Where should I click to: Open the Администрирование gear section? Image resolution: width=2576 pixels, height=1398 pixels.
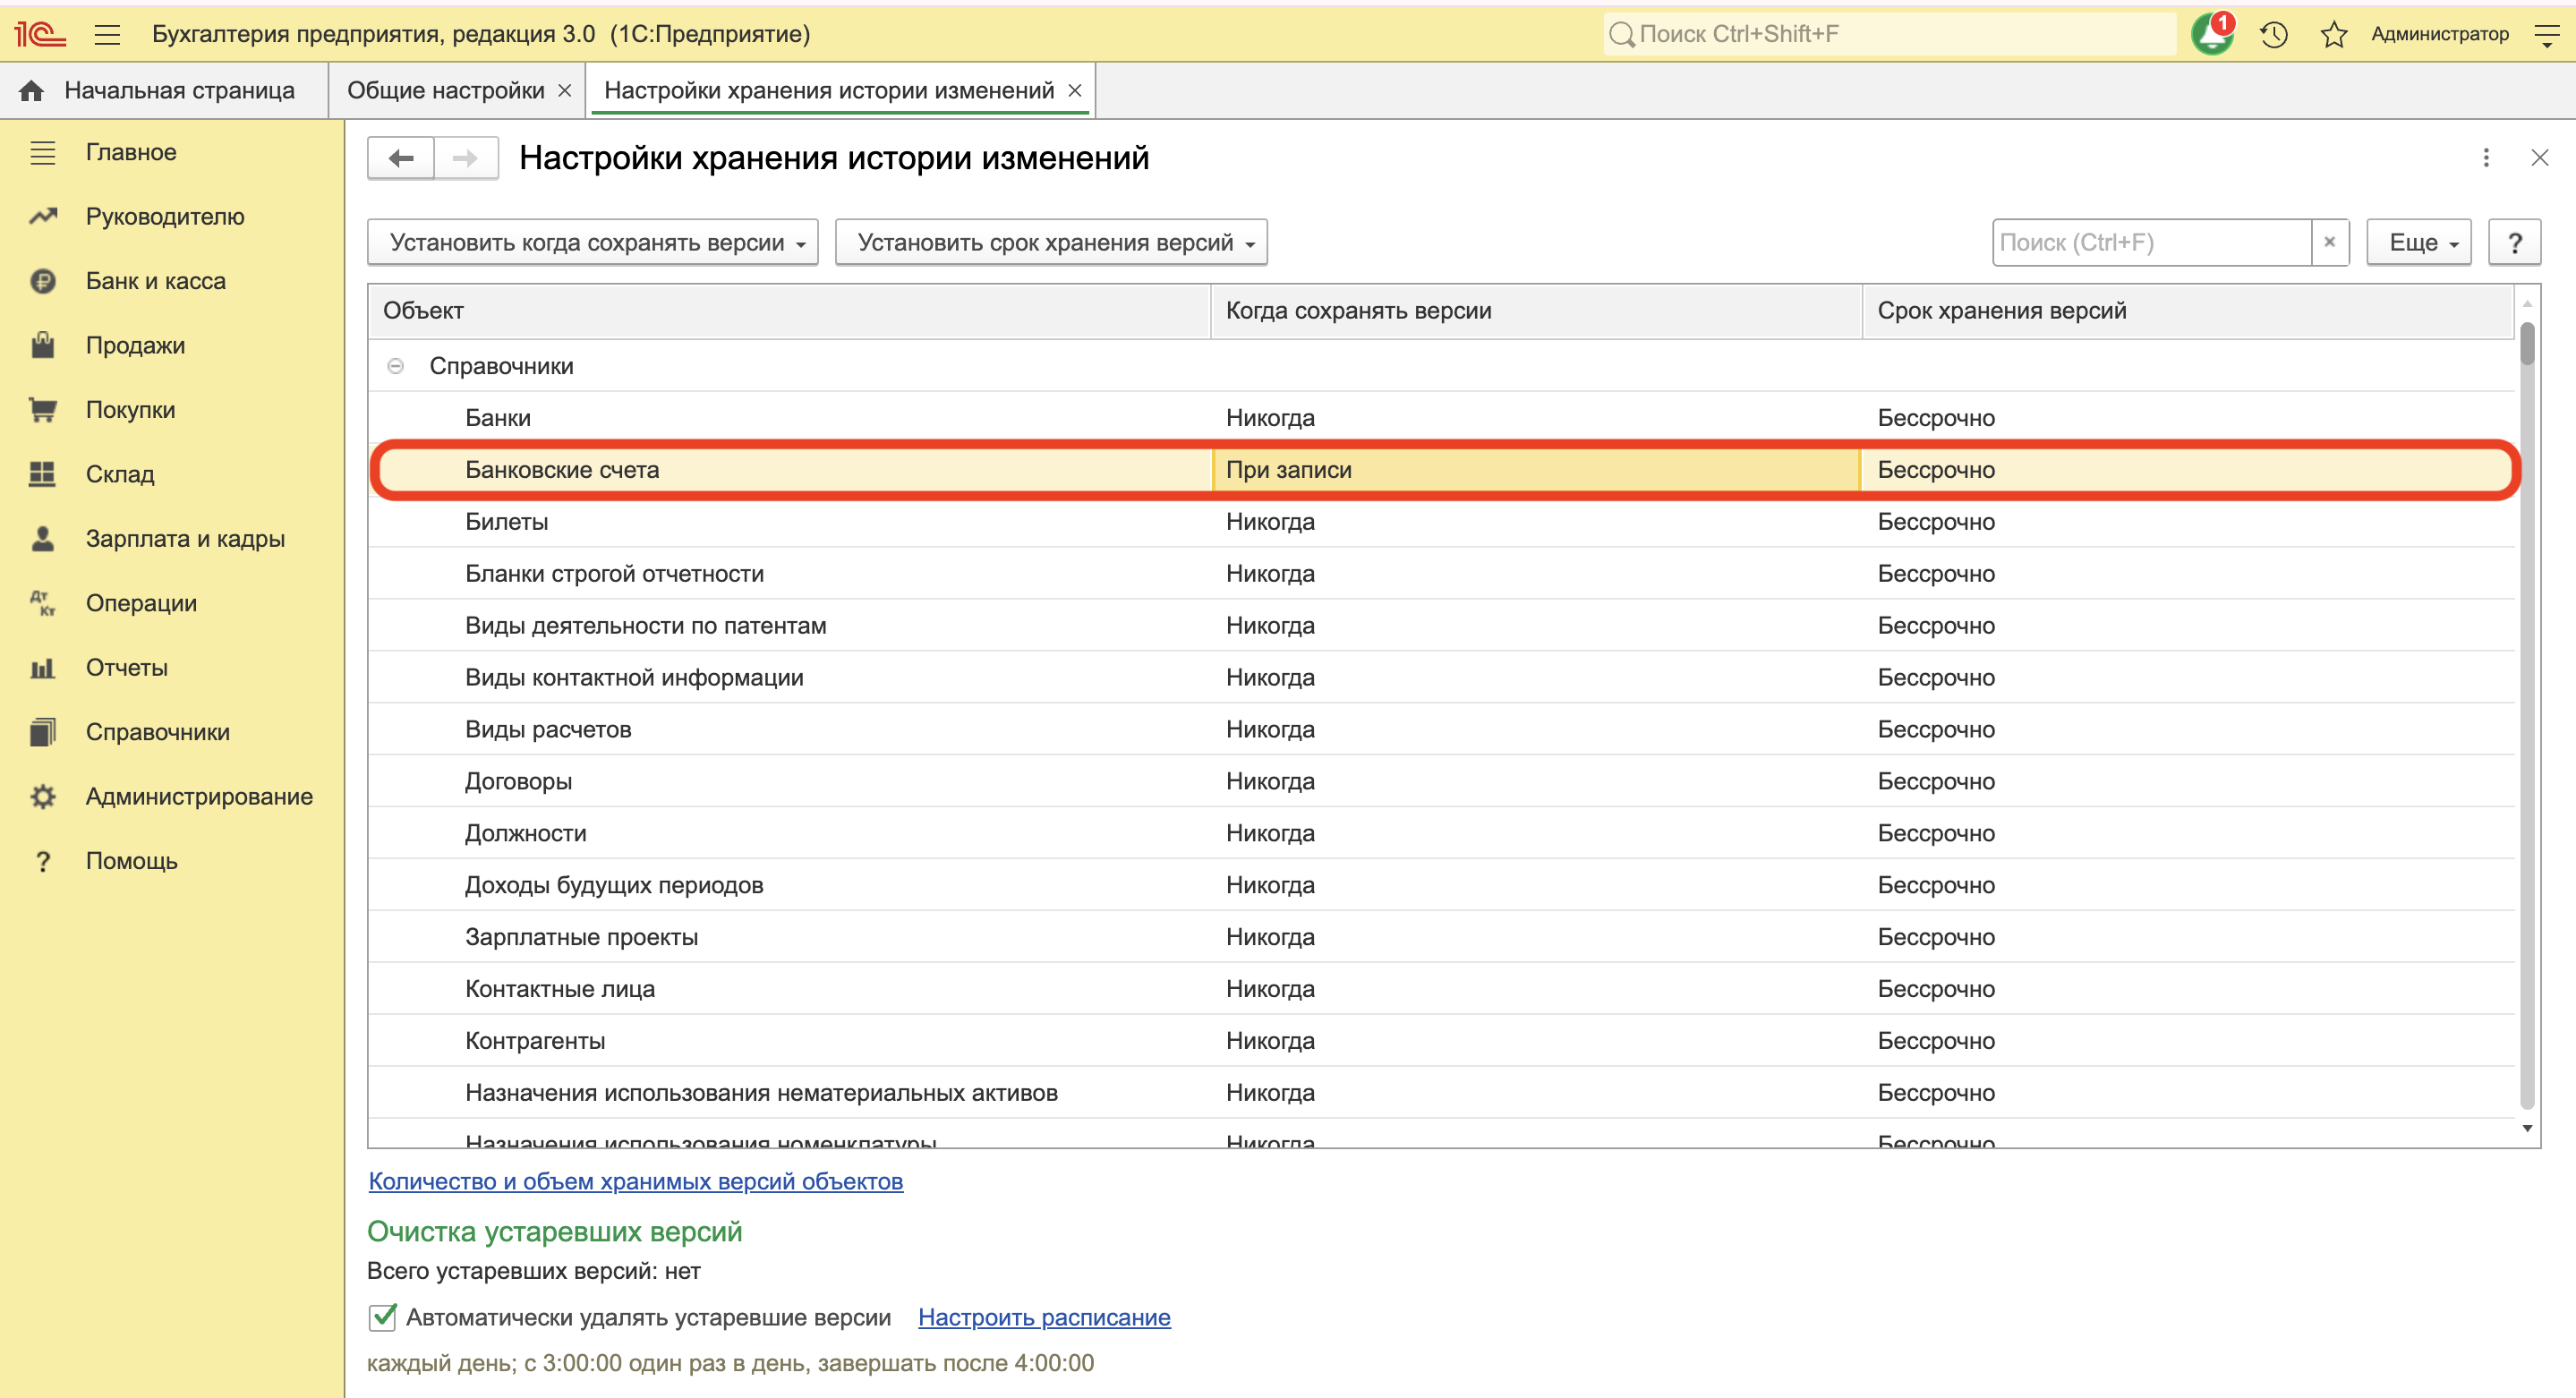click(x=198, y=797)
